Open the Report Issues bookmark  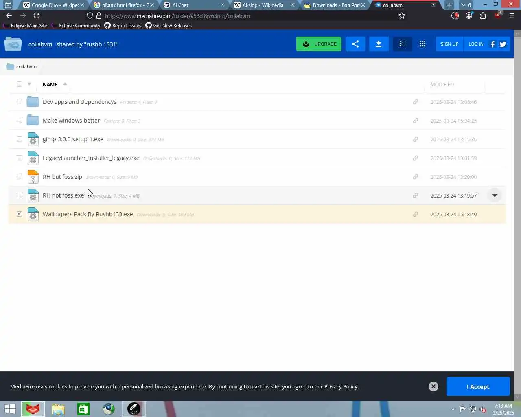click(123, 25)
